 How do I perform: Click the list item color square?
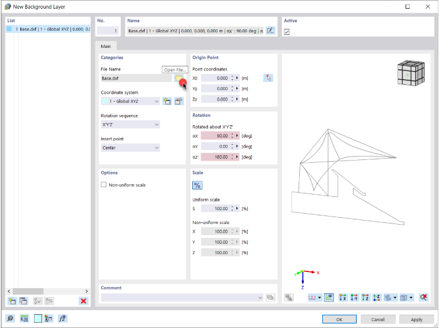(x=9, y=29)
